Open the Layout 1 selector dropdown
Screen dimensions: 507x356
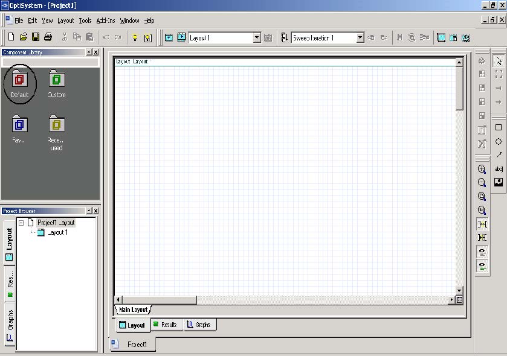point(256,37)
